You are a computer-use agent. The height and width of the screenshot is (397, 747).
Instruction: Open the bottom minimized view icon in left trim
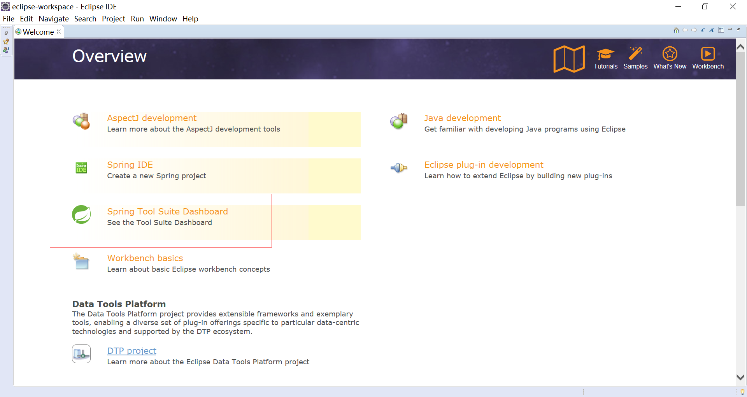coord(6,50)
